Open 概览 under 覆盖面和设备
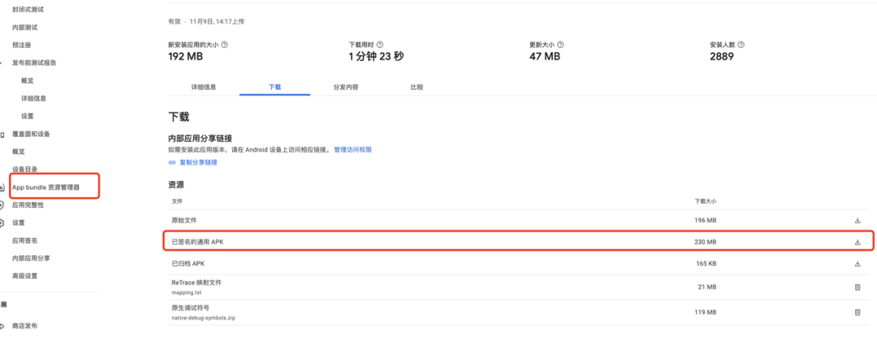 pos(19,152)
